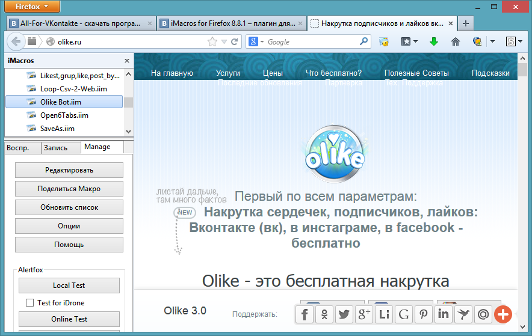This screenshot has height=336, width=532.
Task: Switch to the Запись tab
Action: (x=55, y=147)
